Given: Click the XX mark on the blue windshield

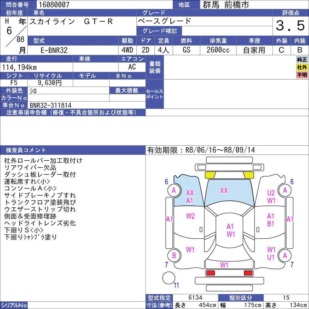Looking at the screenshot, I should click(x=224, y=190).
